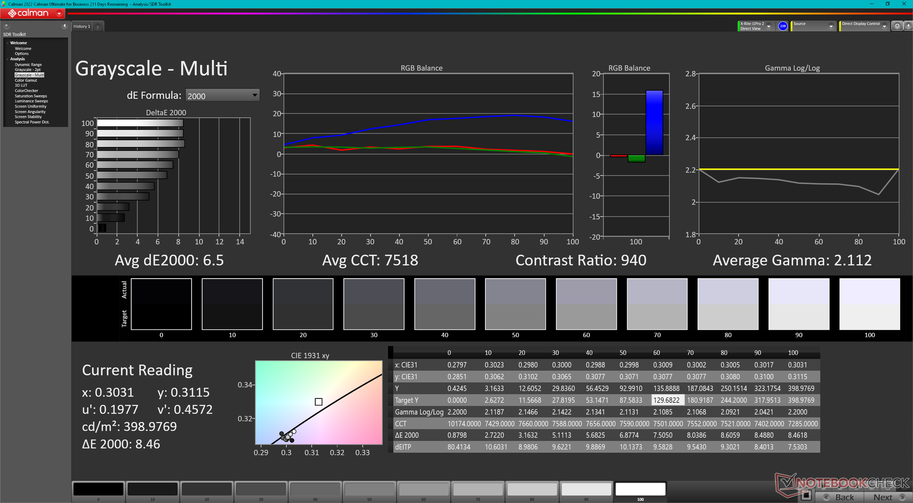Click the stop measurement square icon

click(806, 496)
